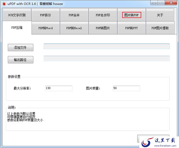
Task: Focus the file path field beside 添加文件
Action: pos(107,46)
